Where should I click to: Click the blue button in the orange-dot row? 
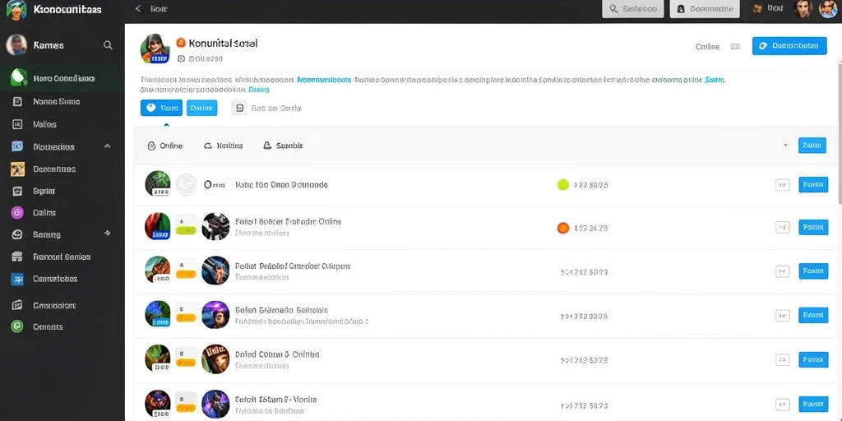click(x=813, y=227)
